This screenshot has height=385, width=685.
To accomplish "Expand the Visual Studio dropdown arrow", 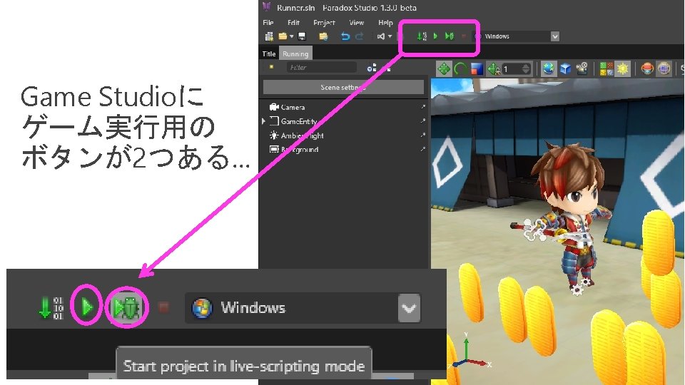I will coord(390,36).
